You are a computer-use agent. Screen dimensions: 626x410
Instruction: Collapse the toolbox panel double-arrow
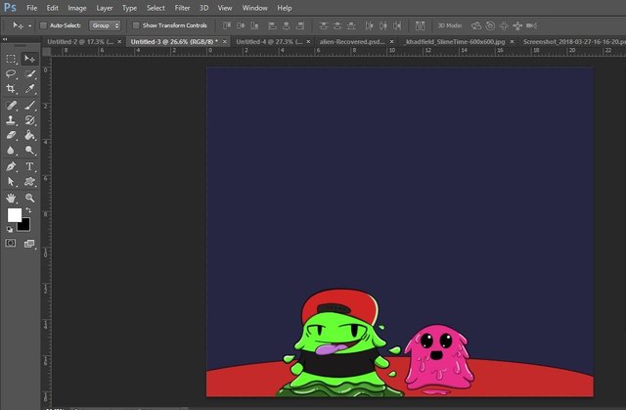5,39
